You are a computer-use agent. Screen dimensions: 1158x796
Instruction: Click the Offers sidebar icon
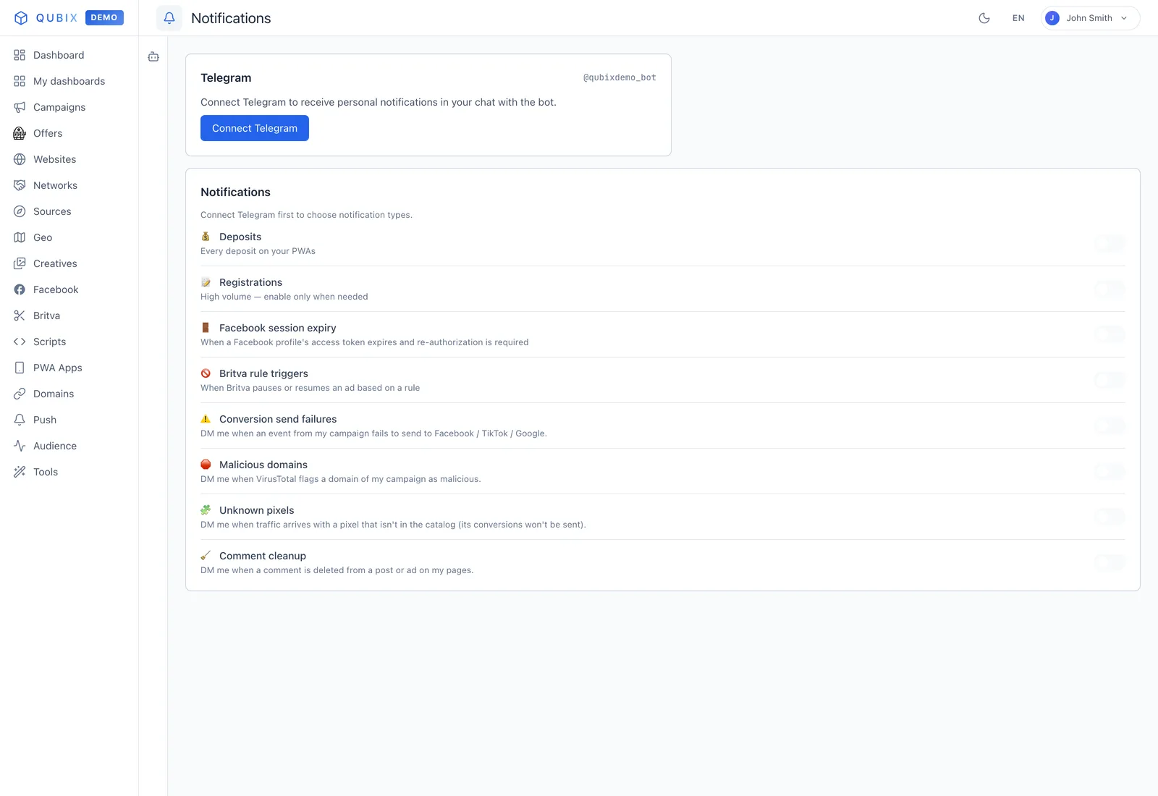coord(20,133)
